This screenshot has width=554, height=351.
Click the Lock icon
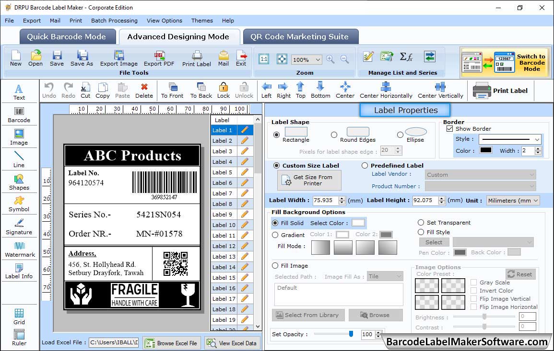tap(224, 91)
